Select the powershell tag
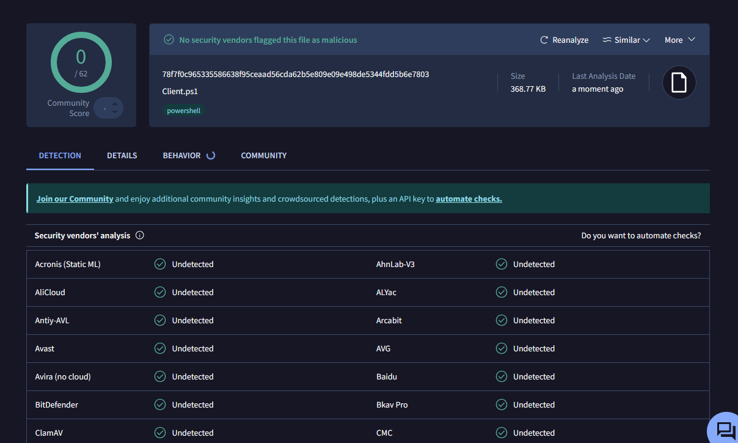This screenshot has width=738, height=443. point(183,111)
